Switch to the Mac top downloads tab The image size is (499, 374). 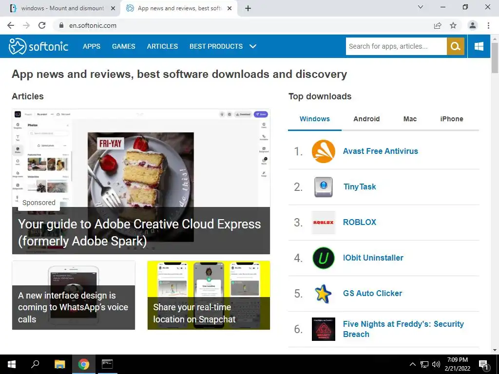[410, 119]
